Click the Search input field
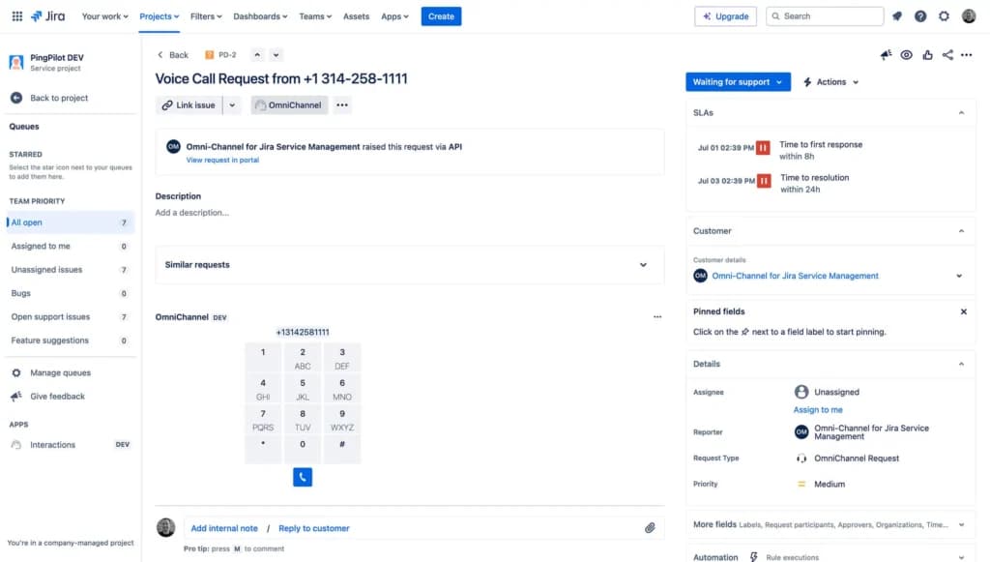Image resolution: width=990 pixels, height=562 pixels. 825,16
